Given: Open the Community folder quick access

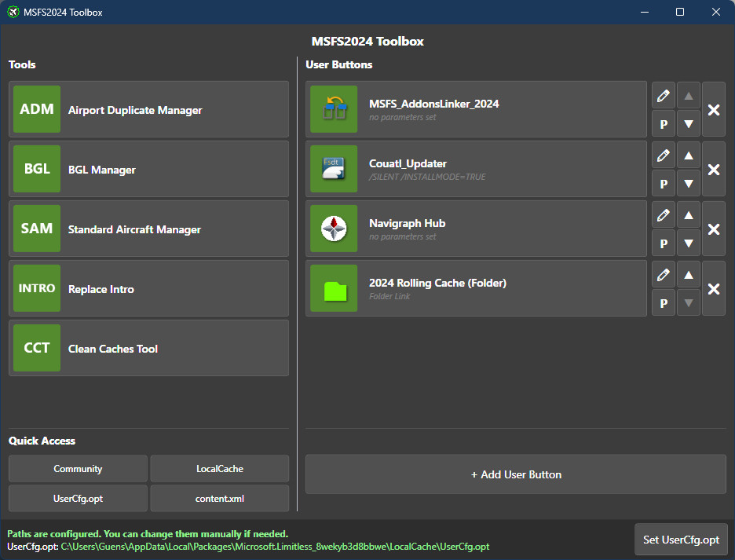Looking at the screenshot, I should click(x=77, y=469).
